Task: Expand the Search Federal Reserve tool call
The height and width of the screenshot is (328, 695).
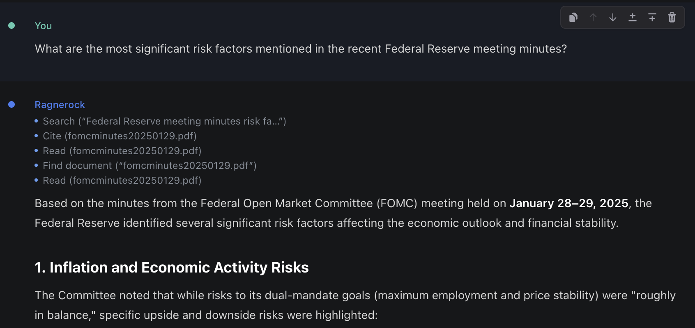Action: tap(164, 121)
